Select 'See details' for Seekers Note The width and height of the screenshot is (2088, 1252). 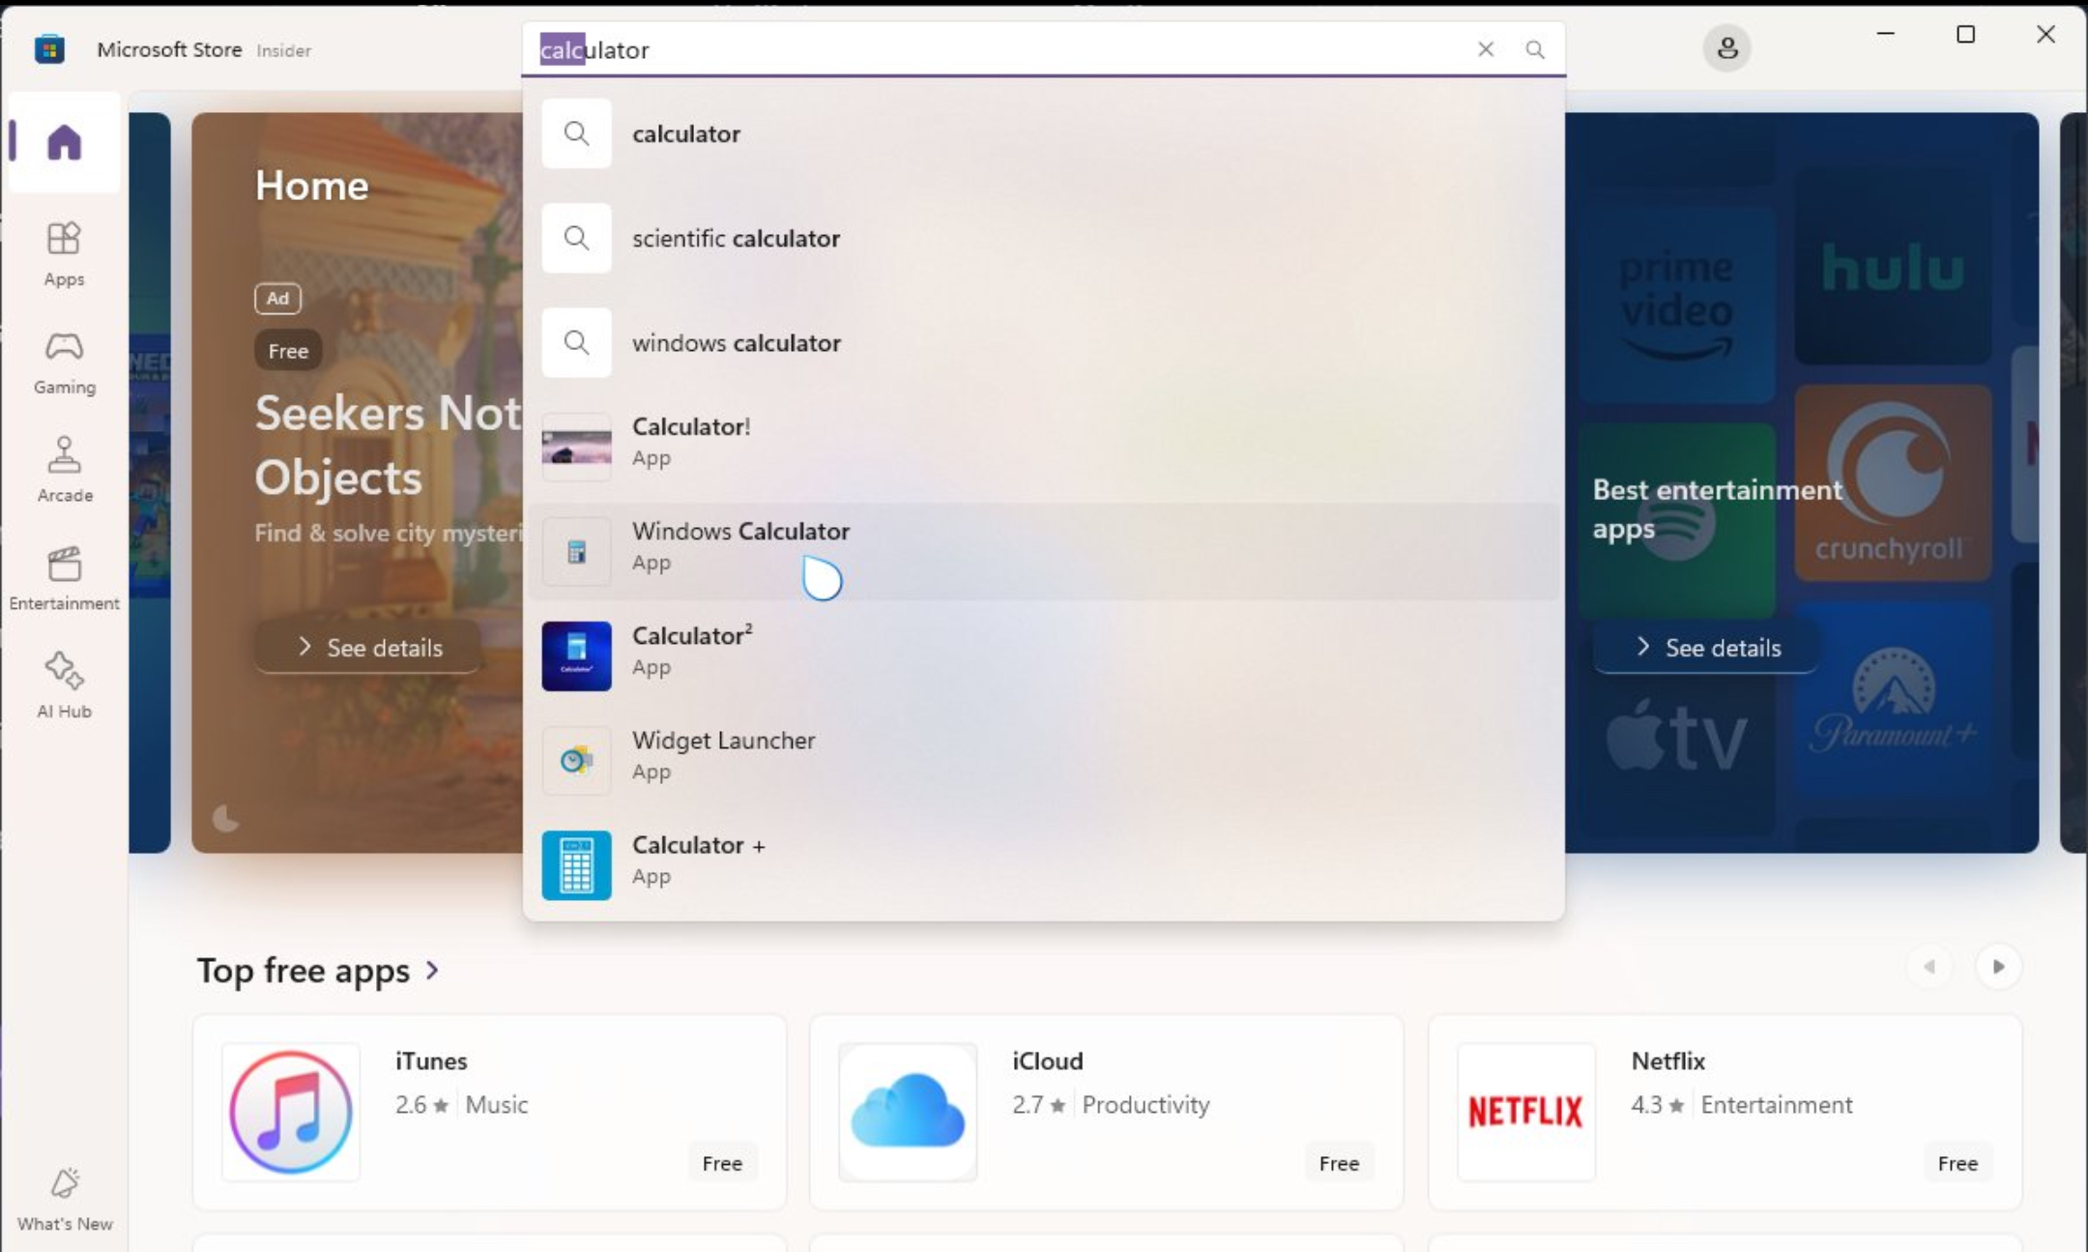click(x=368, y=647)
